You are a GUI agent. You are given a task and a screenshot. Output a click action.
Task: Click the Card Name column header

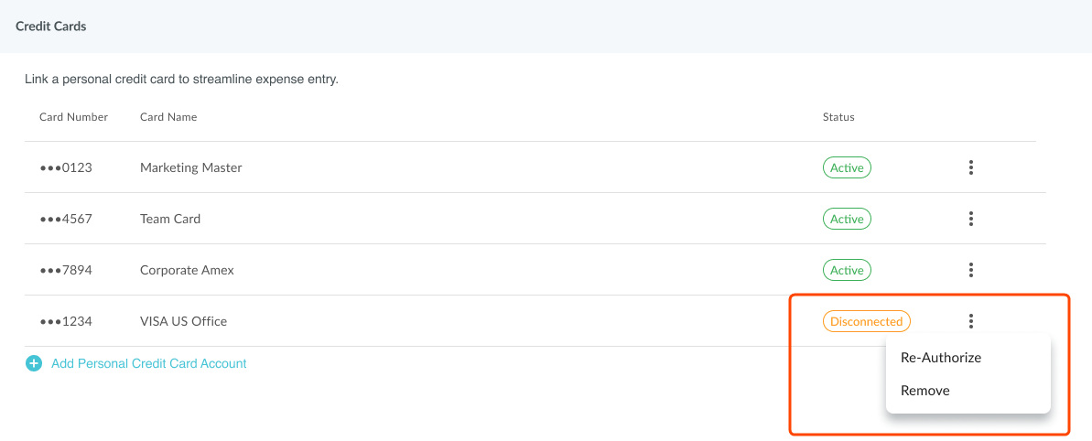168,117
